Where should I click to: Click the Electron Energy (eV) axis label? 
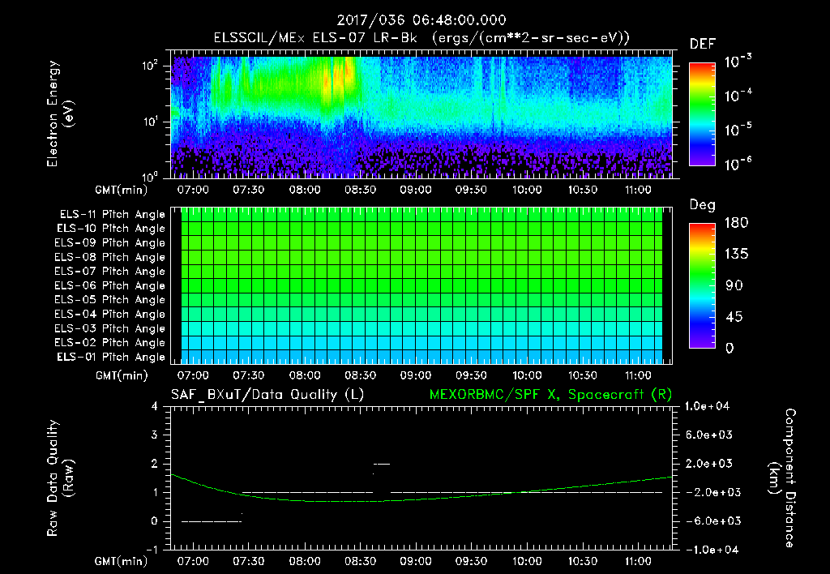(x=60, y=114)
